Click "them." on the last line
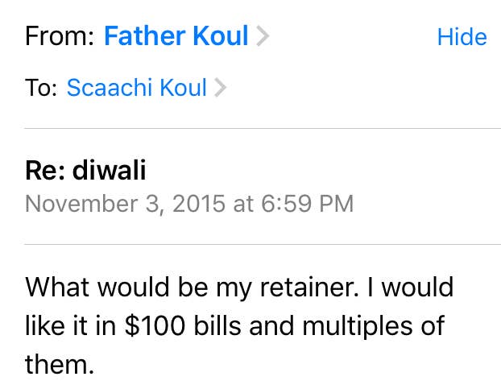This screenshot has height=389, width=501. pos(60,364)
